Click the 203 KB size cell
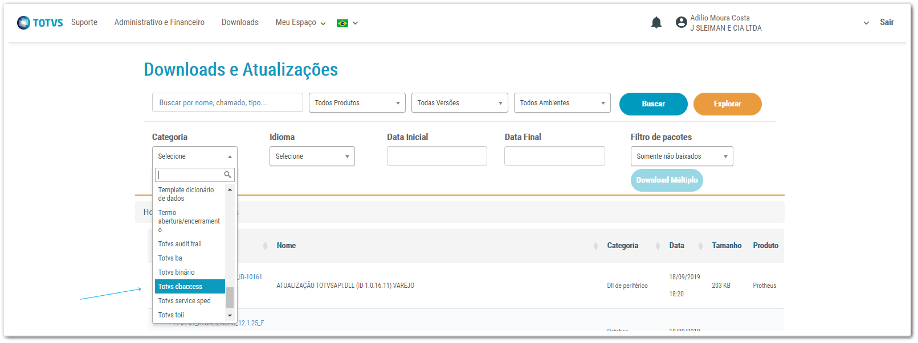This screenshot has width=918, height=343. (x=721, y=286)
